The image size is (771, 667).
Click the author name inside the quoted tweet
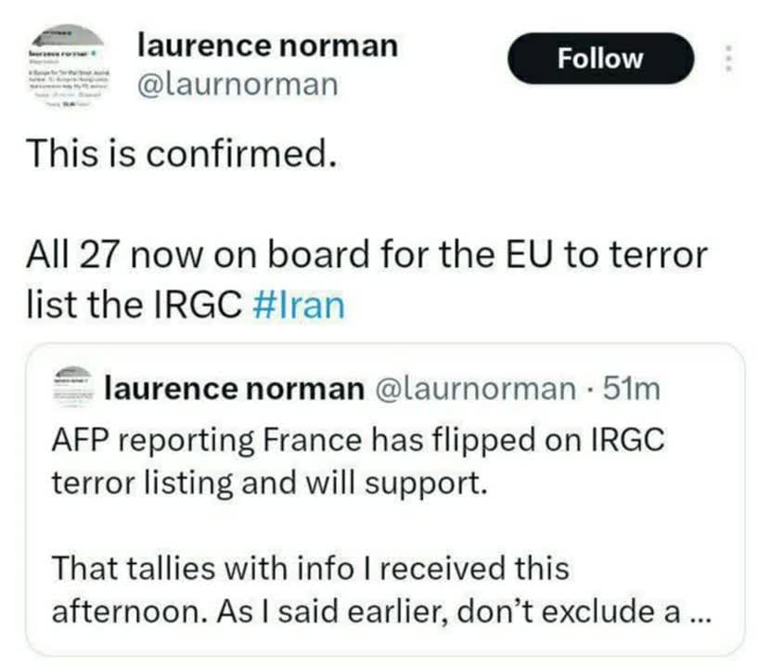point(235,389)
